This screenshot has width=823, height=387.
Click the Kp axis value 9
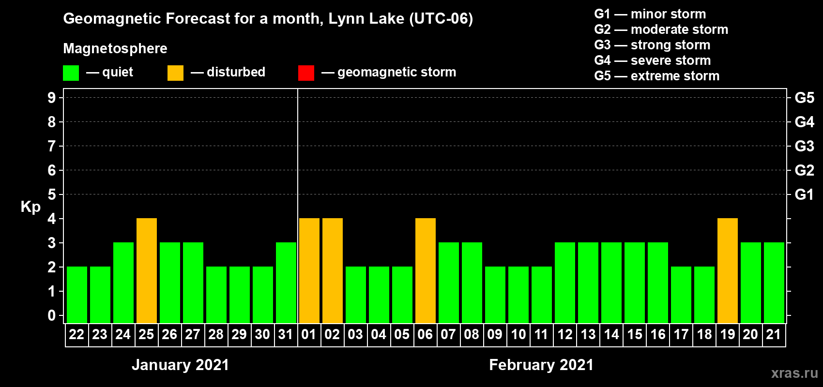click(52, 98)
